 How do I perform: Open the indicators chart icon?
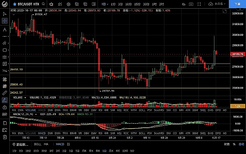pyautogui.click(x=60, y=4)
